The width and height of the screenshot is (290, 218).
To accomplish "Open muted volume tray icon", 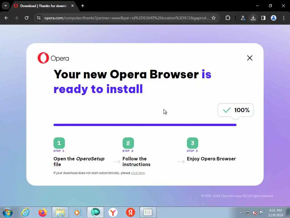I will click(255, 213).
